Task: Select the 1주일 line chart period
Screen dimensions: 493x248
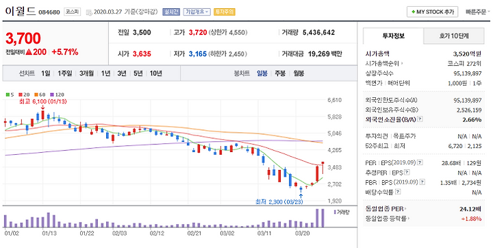Action: click(x=65, y=73)
